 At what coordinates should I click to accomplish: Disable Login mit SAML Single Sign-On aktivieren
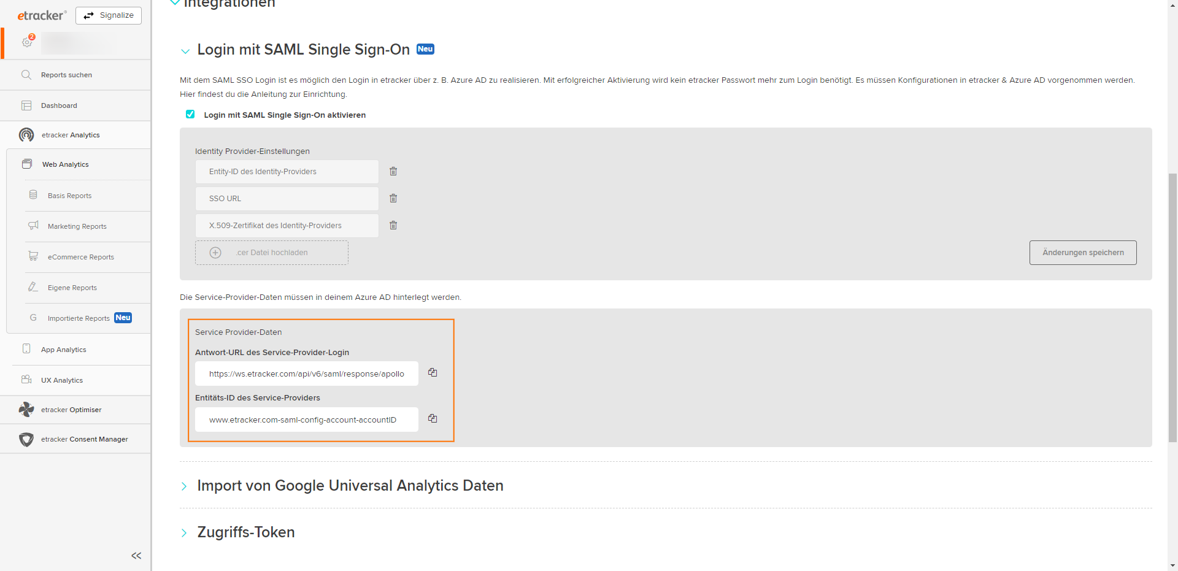click(190, 114)
